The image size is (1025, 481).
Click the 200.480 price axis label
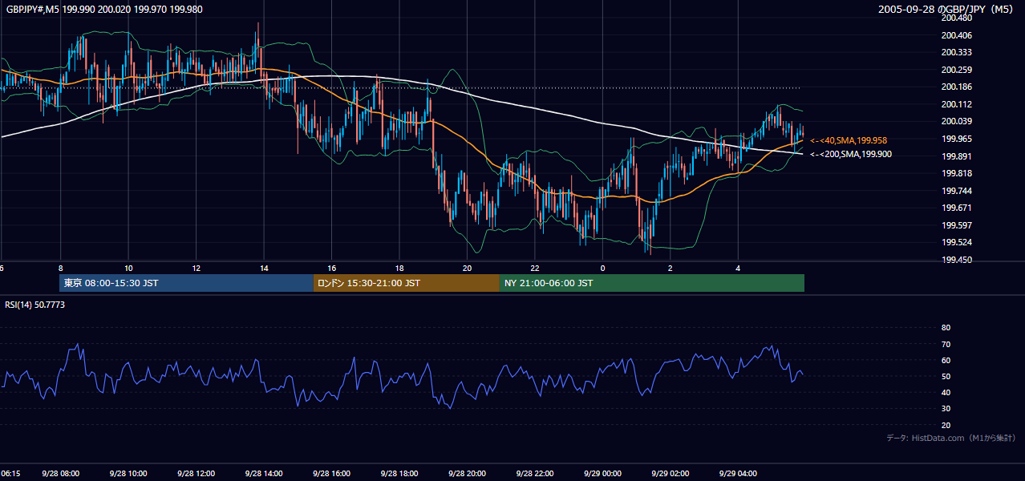tap(956, 18)
